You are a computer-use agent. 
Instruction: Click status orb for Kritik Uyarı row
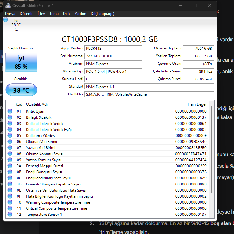[10, 111]
